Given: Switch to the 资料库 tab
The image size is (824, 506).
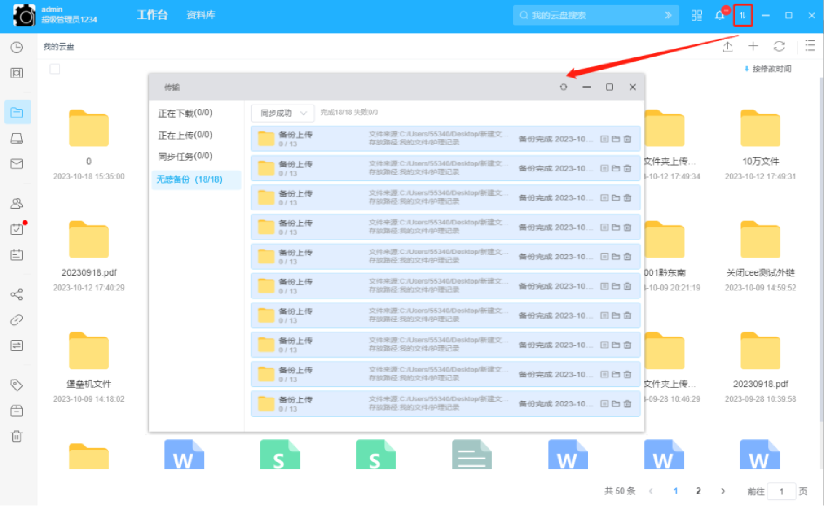Looking at the screenshot, I should click(x=201, y=15).
